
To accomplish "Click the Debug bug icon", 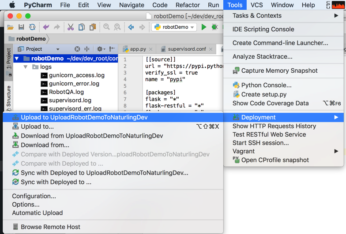I will tap(214, 27).
